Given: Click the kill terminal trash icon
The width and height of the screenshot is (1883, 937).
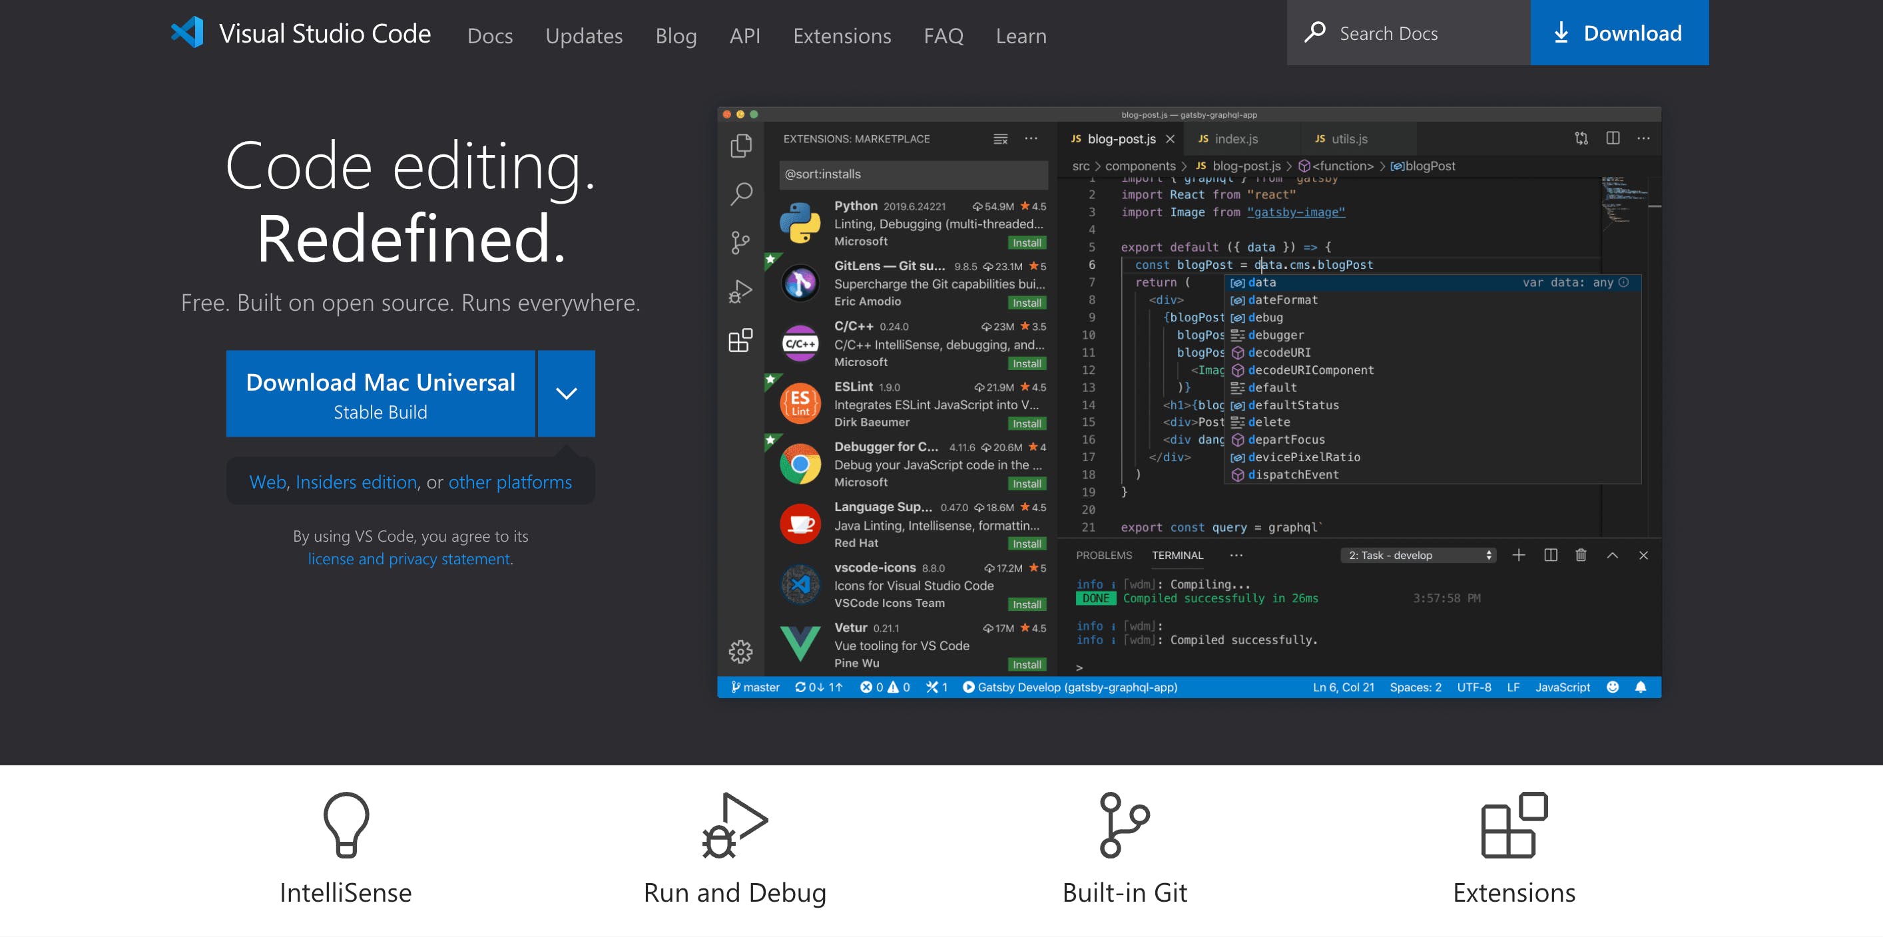Looking at the screenshot, I should coord(1581,555).
